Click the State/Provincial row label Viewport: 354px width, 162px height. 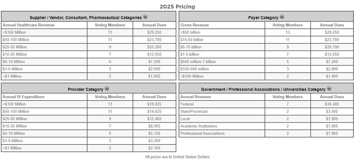194,112
